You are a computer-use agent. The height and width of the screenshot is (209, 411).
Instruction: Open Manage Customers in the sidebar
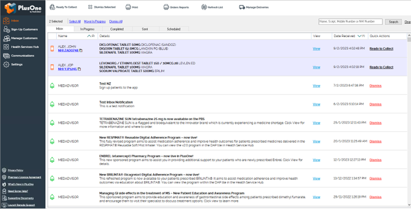coord(21,38)
